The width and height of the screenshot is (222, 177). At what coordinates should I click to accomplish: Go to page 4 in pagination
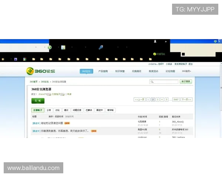[x=162, y=100]
